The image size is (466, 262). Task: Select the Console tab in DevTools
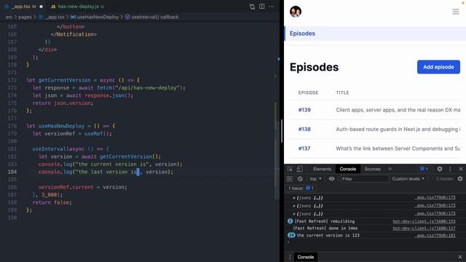(x=348, y=169)
